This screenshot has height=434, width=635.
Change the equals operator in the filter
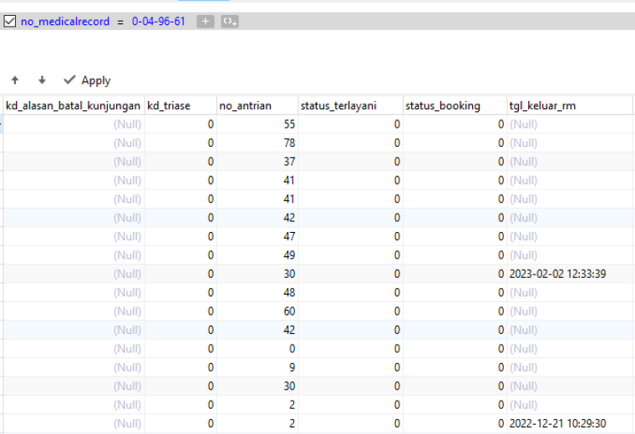tap(120, 22)
